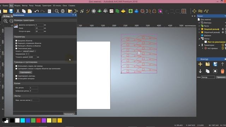226x127 pixels.
Task: Open help '?' of Компоновка panel
Action: 73,15
